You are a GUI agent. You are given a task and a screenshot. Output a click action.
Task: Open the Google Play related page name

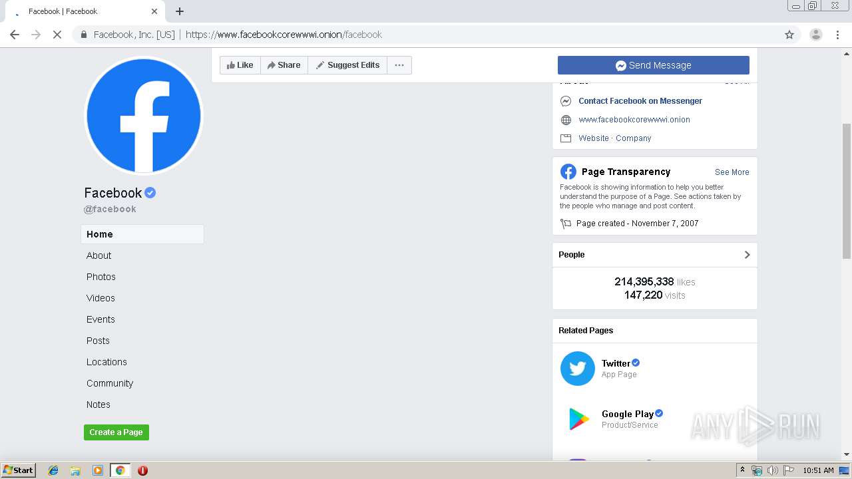click(628, 414)
